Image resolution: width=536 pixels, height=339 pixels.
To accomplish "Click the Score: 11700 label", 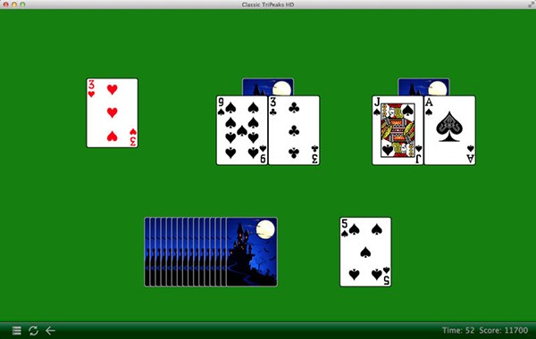I will [x=504, y=330].
